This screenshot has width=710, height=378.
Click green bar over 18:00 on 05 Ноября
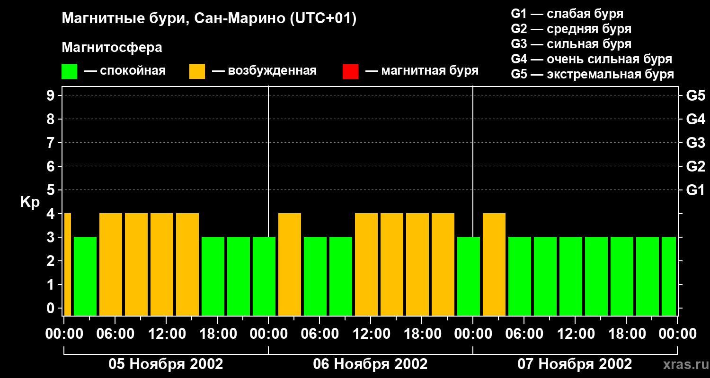213,276
